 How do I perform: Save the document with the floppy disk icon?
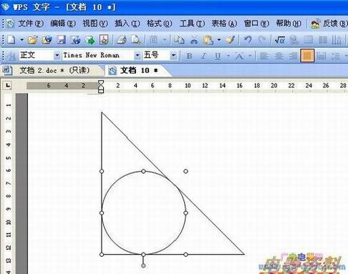[x=62, y=39]
